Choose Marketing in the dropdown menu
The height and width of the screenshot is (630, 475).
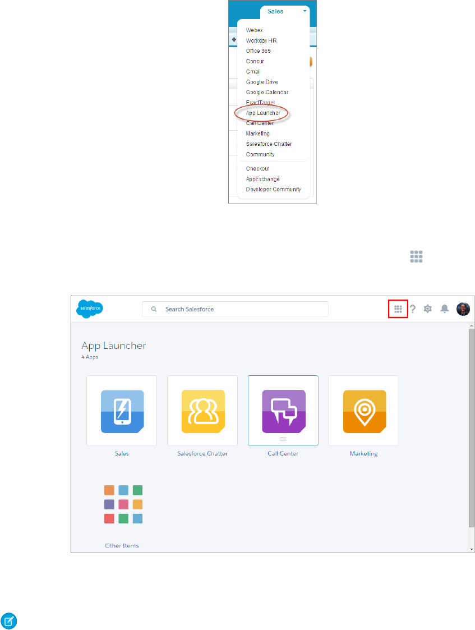[257, 134]
